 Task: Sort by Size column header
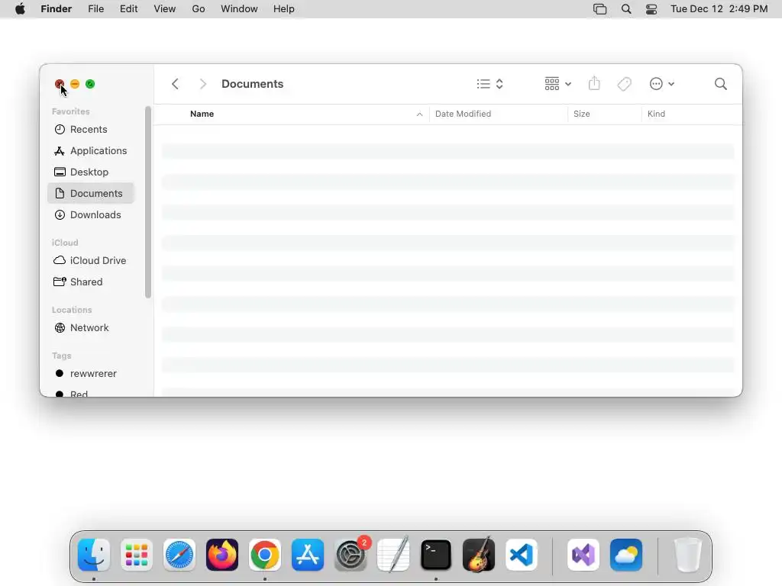(x=581, y=114)
